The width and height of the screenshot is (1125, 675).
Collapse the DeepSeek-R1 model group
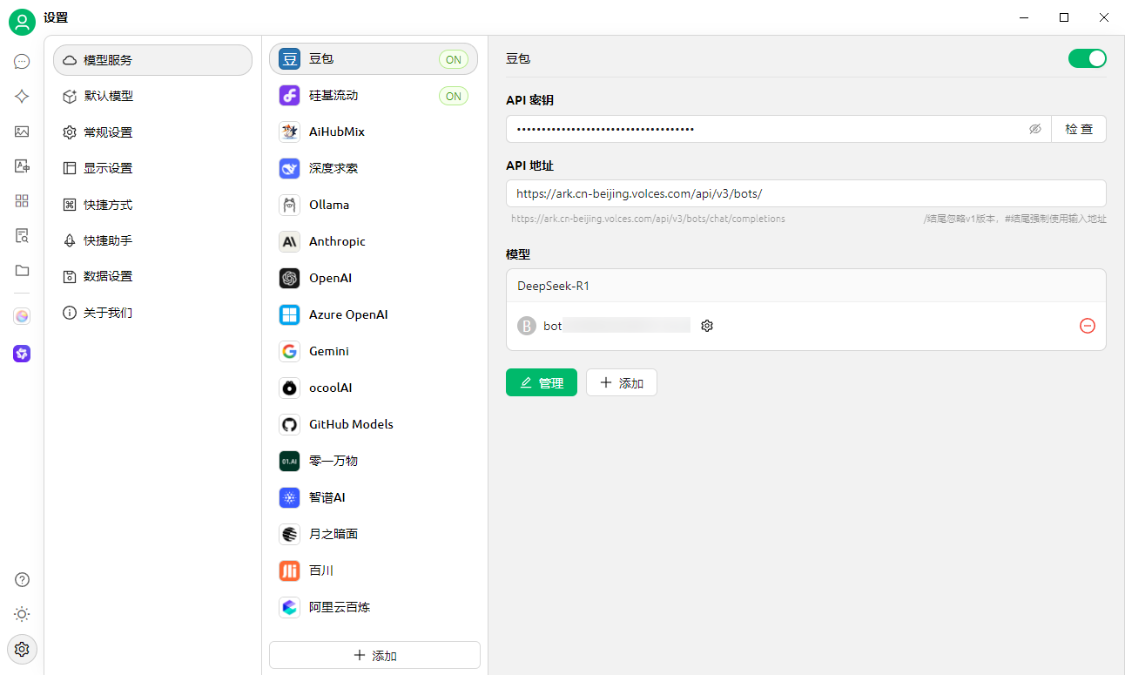(x=806, y=286)
